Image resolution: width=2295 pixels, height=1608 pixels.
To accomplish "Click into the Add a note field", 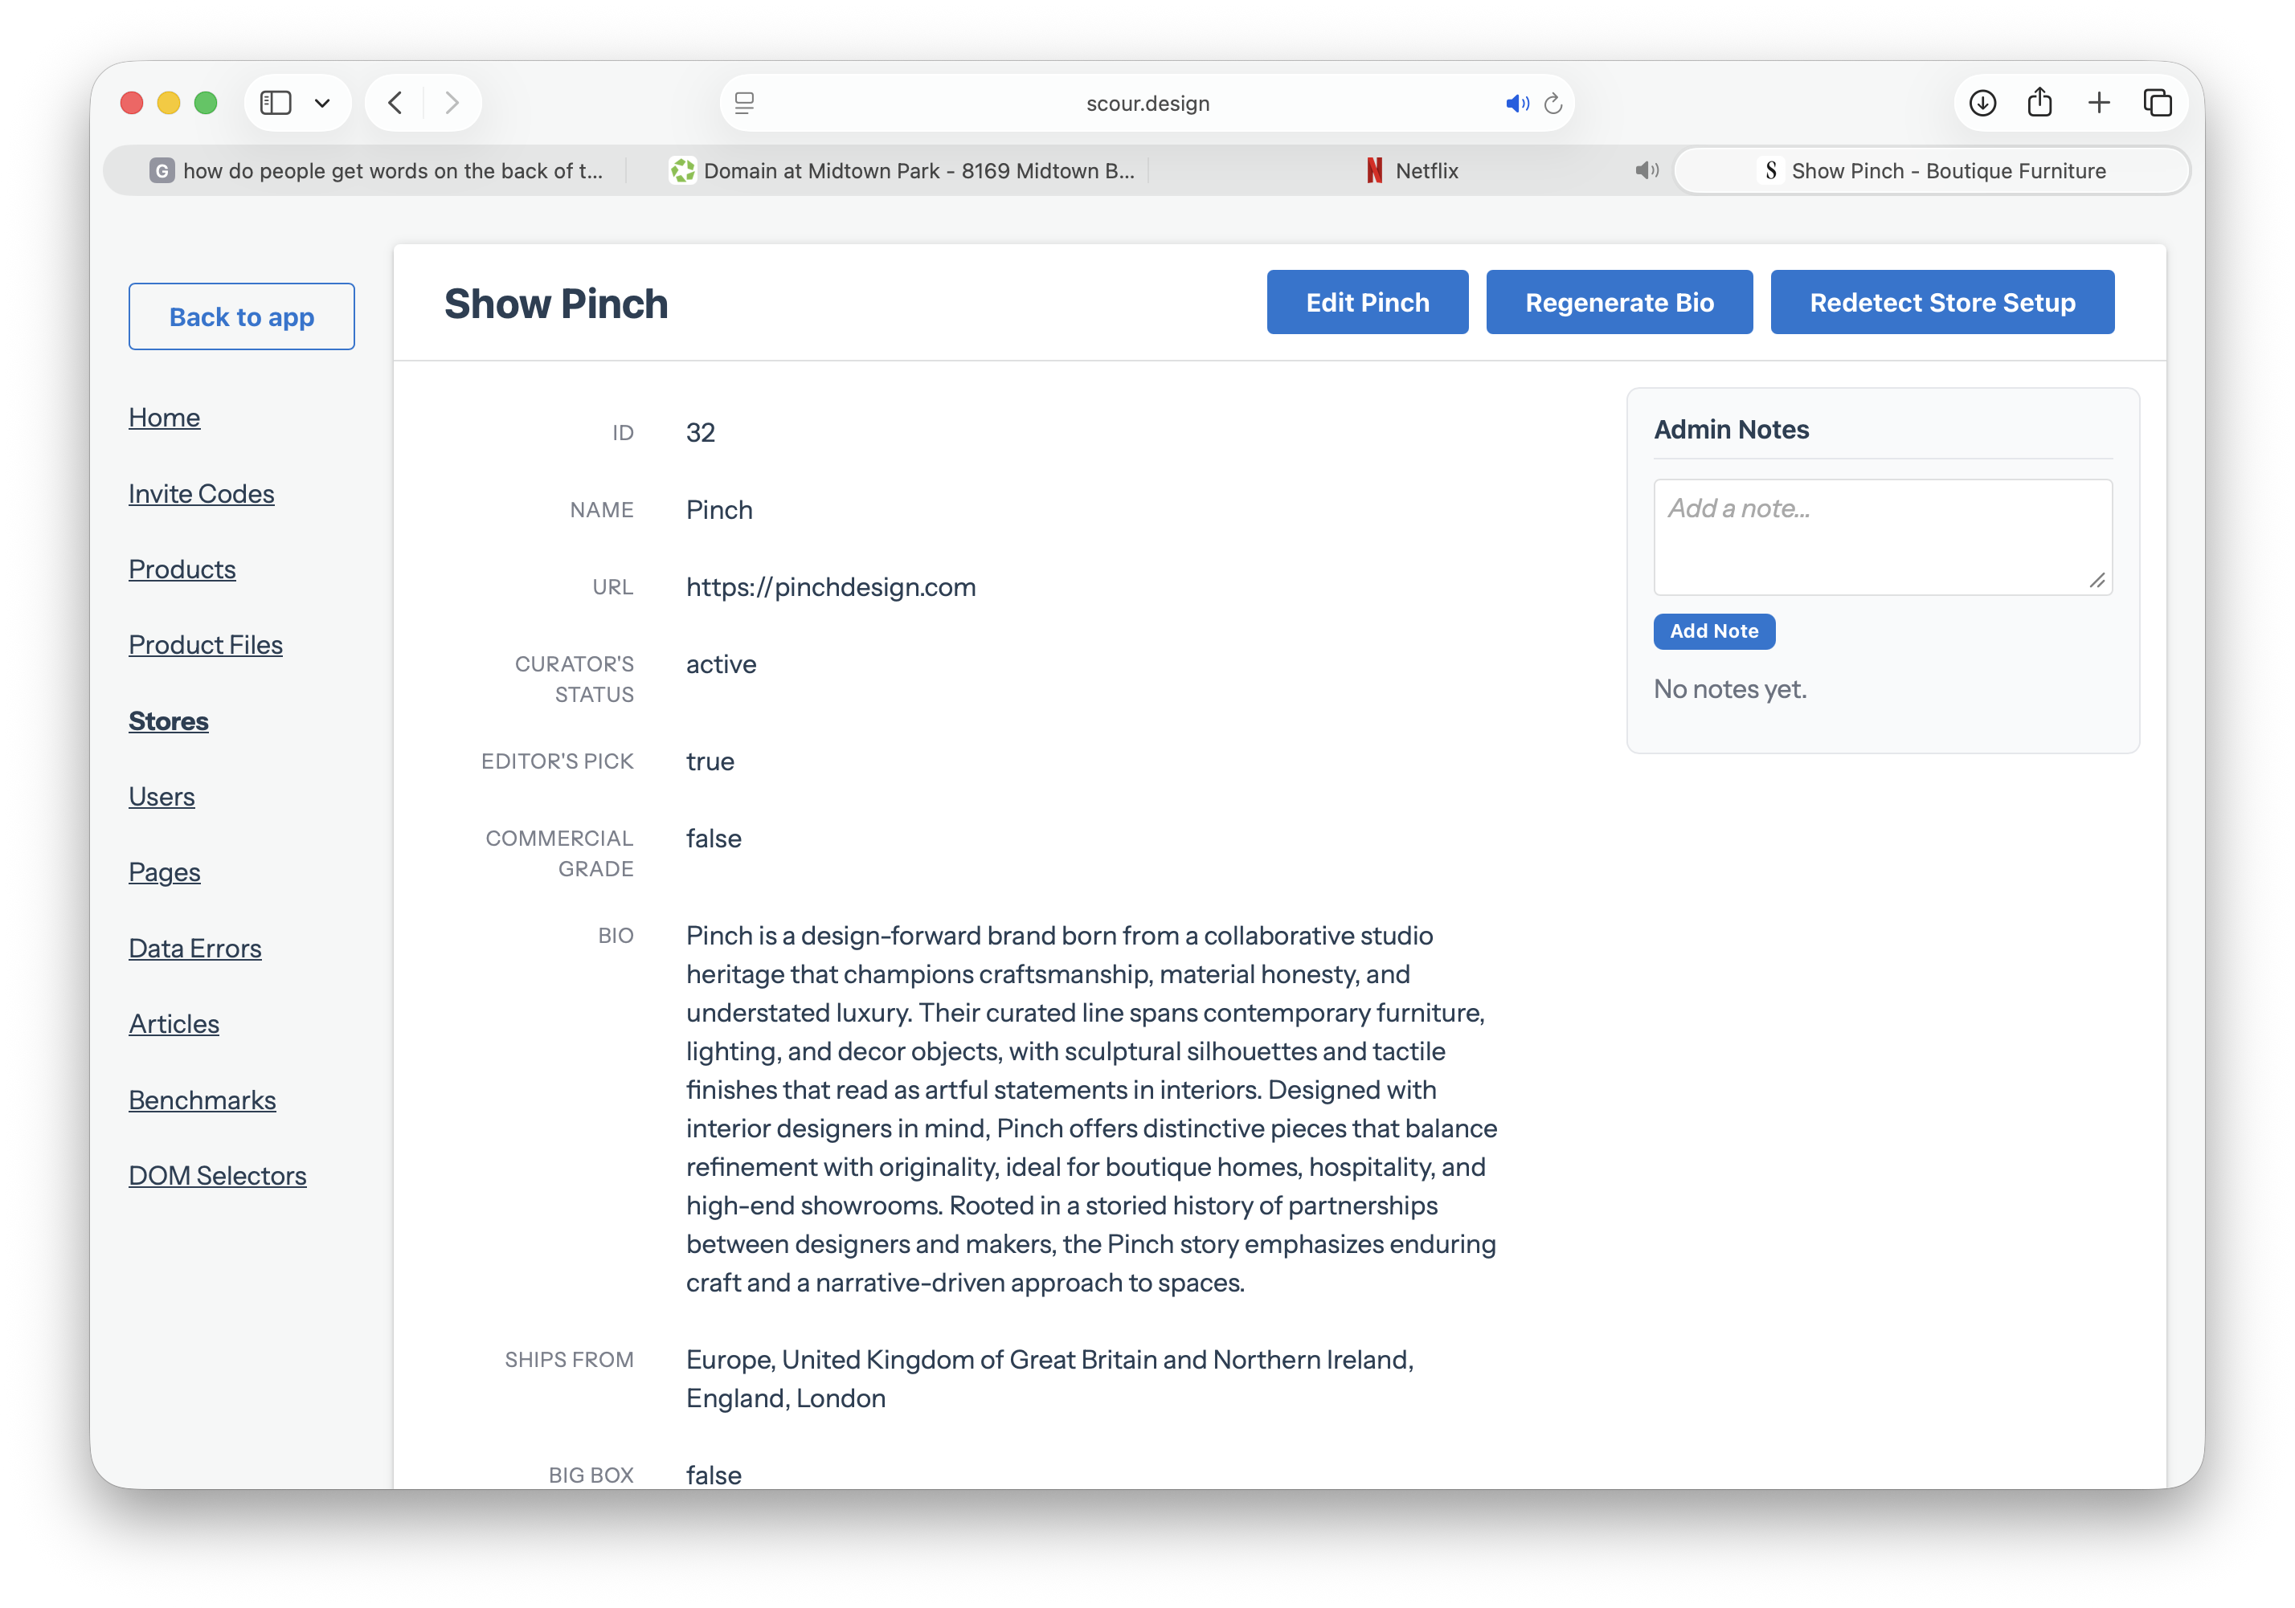I will point(1882,537).
